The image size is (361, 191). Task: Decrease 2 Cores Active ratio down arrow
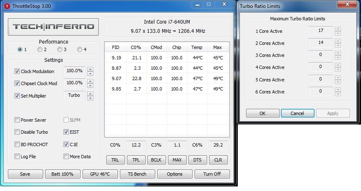338,45
